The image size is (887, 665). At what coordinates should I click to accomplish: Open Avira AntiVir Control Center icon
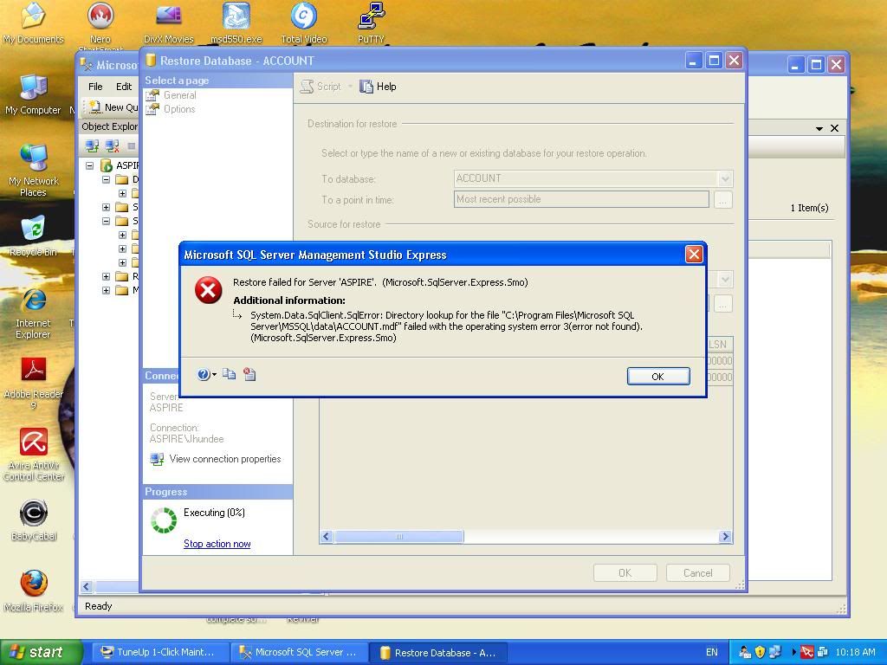[34, 450]
